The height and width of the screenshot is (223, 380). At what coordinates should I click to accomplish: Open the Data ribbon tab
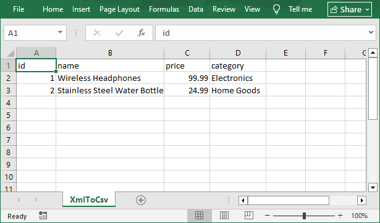196,9
